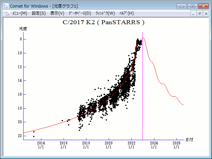Click the 2016 1/1 date axis label
Image resolution: width=212 pixels, height=159 pixels.
coord(64,145)
